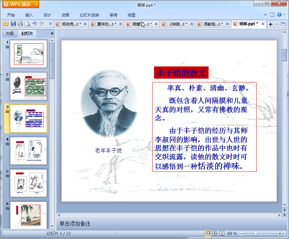Select slide 6 thumbnail

(x=29, y=215)
